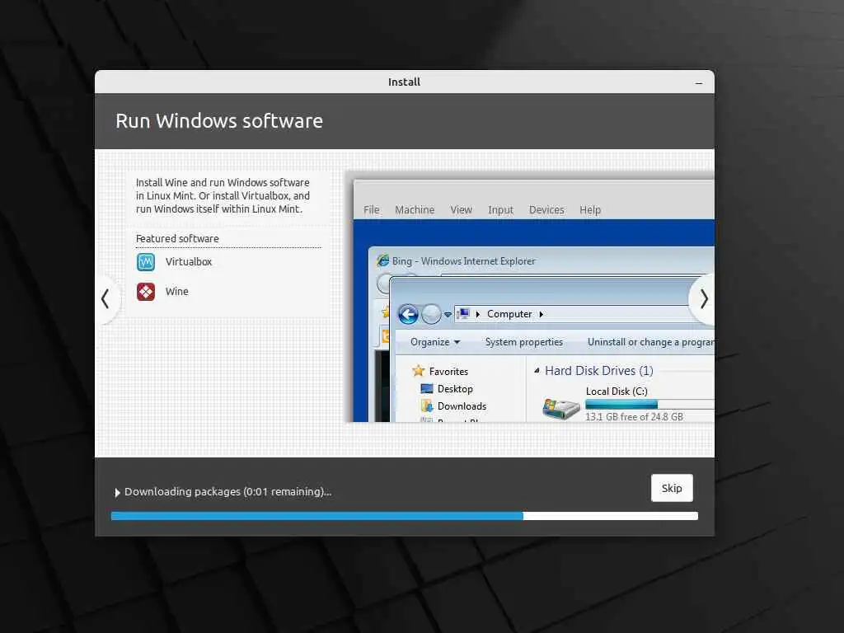844x633 pixels.
Task: Click the Downloading packages status text
Action: (227, 491)
